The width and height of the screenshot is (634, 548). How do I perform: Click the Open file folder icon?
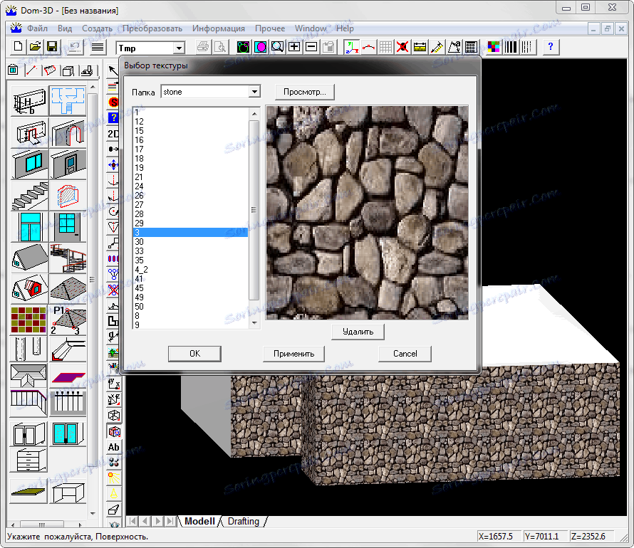click(35, 47)
